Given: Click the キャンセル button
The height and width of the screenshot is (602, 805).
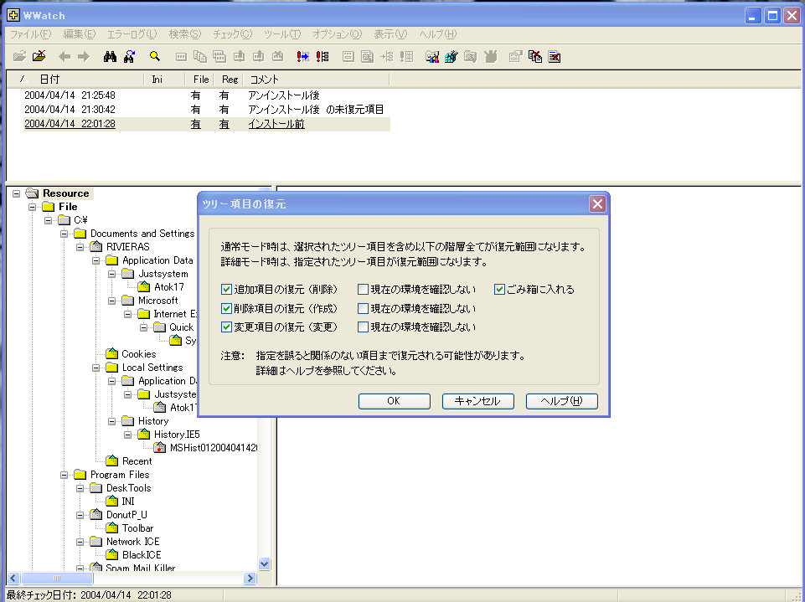Looking at the screenshot, I should (x=477, y=401).
